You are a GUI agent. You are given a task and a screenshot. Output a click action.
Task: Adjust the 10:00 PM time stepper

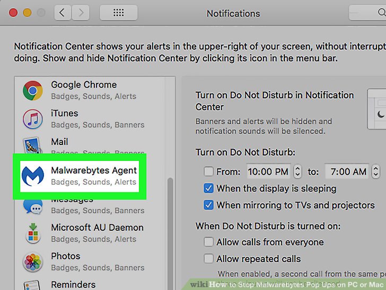pos(297,171)
